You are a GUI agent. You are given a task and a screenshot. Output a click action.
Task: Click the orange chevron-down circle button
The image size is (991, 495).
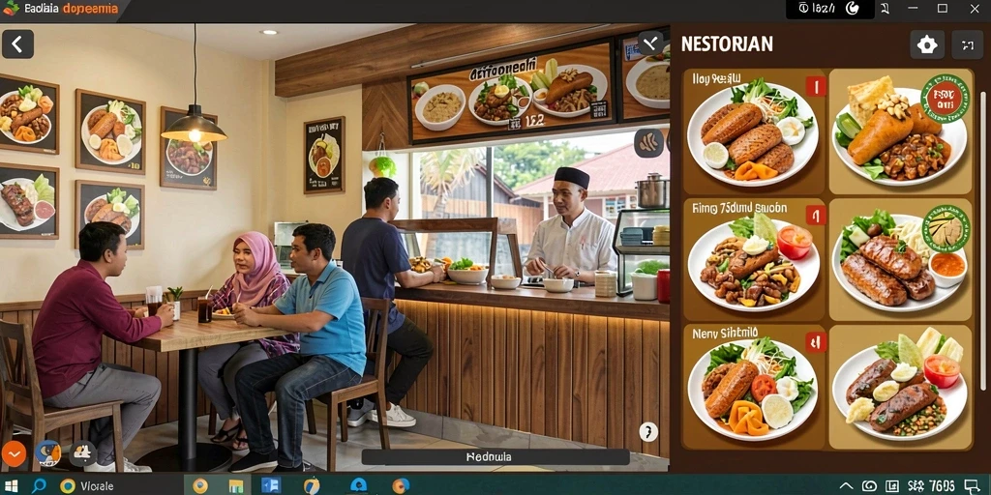coord(14,453)
